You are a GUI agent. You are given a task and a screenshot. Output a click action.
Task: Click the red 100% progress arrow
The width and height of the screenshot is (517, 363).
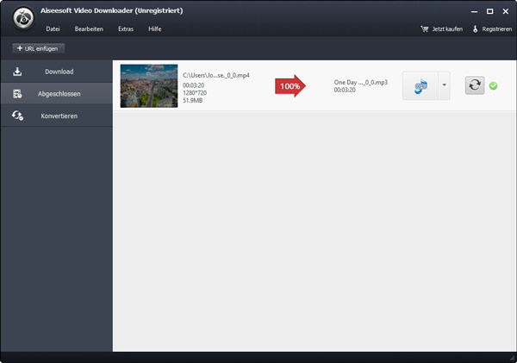(x=290, y=86)
